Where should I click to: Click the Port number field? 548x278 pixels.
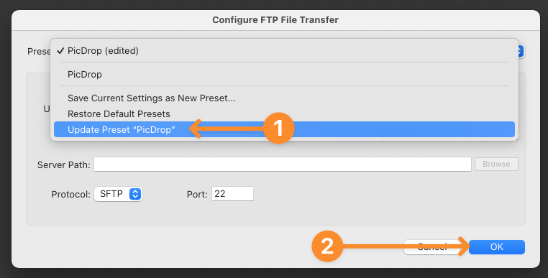click(232, 194)
